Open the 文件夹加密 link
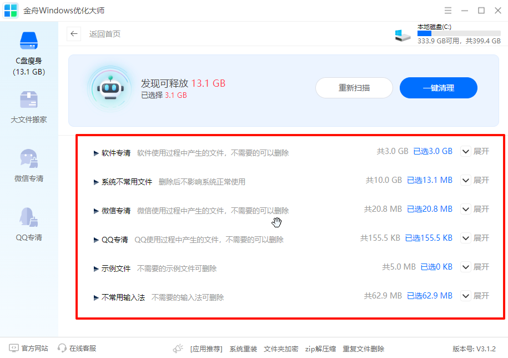The image size is (508, 358). pos(281,349)
